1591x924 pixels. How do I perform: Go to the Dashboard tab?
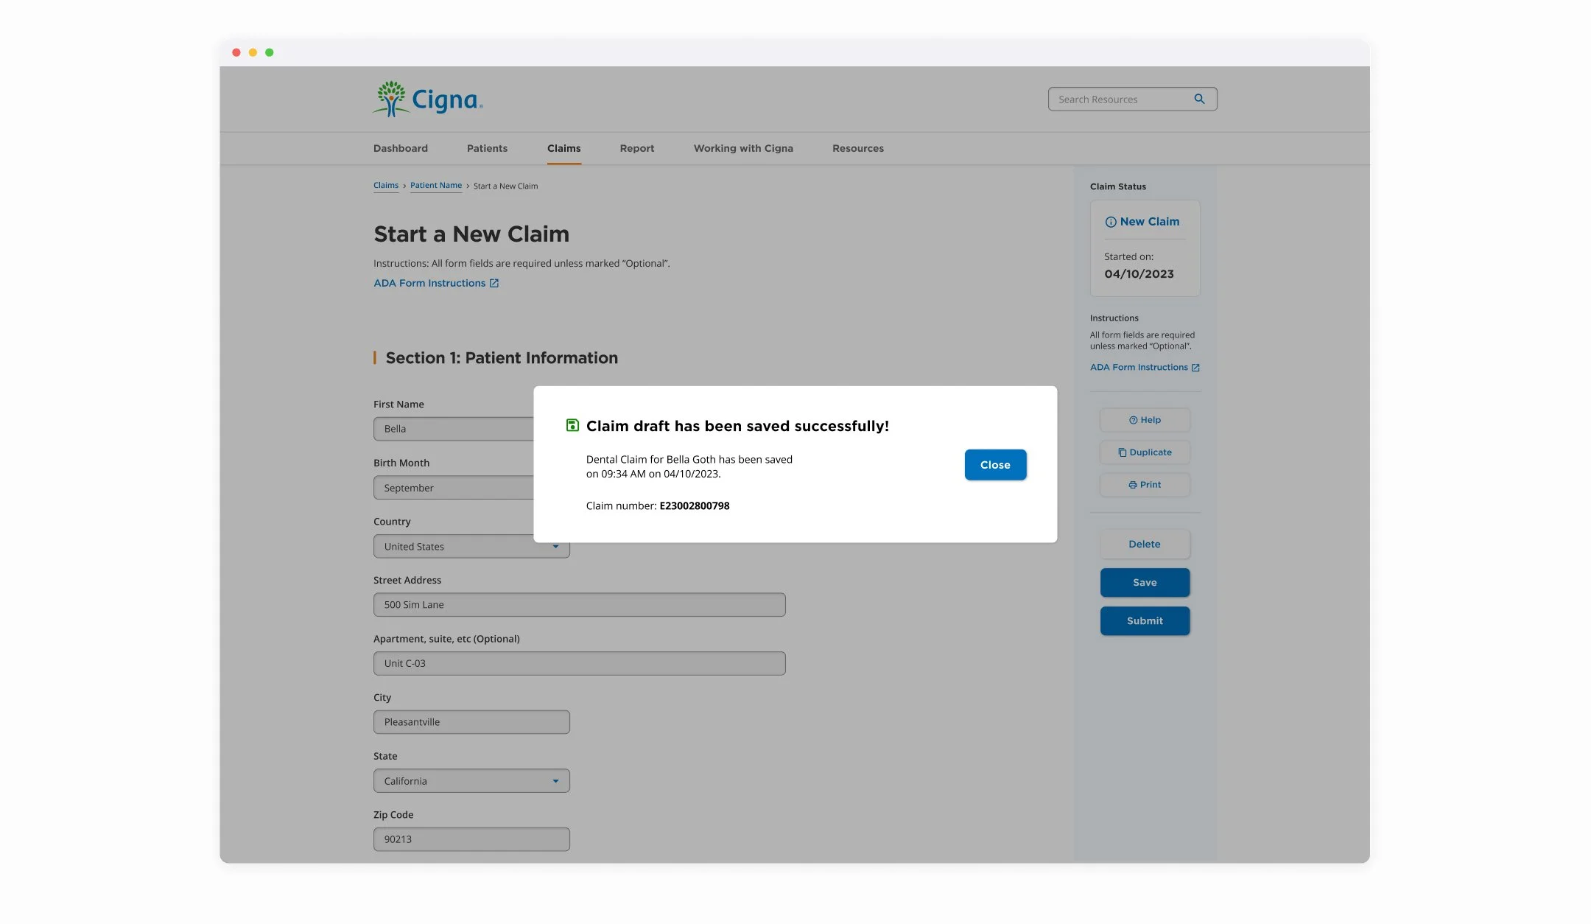(400, 148)
